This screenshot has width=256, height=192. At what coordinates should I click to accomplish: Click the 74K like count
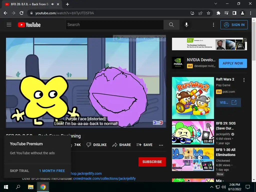pyautogui.click(x=77, y=145)
